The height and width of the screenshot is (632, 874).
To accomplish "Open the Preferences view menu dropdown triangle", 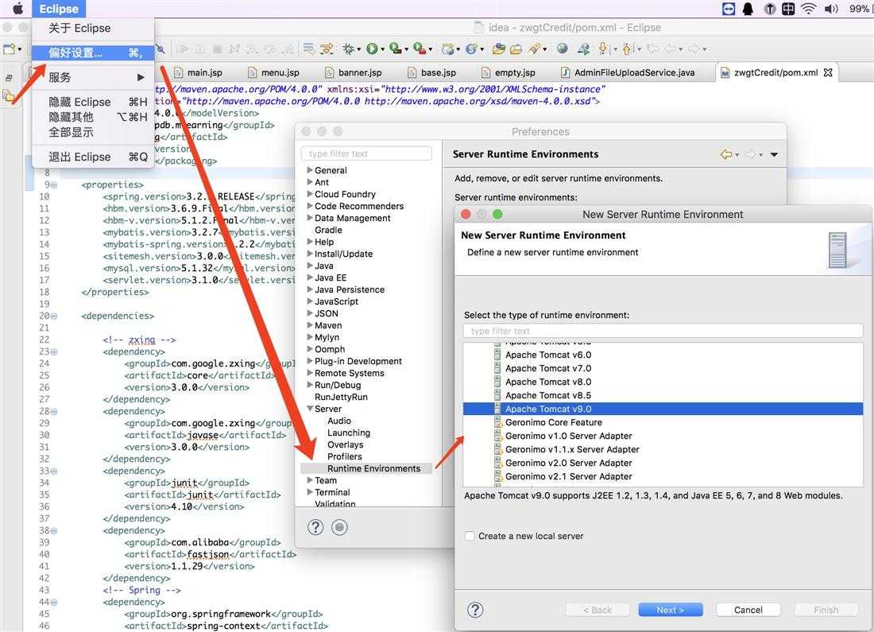I will 774,154.
